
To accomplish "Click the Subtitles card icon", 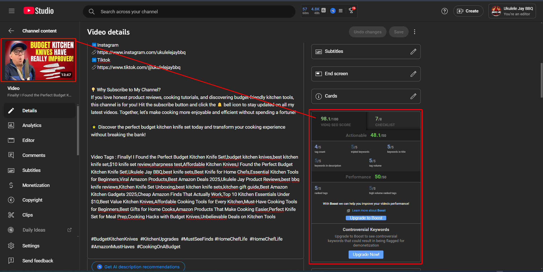I will pos(319,51).
